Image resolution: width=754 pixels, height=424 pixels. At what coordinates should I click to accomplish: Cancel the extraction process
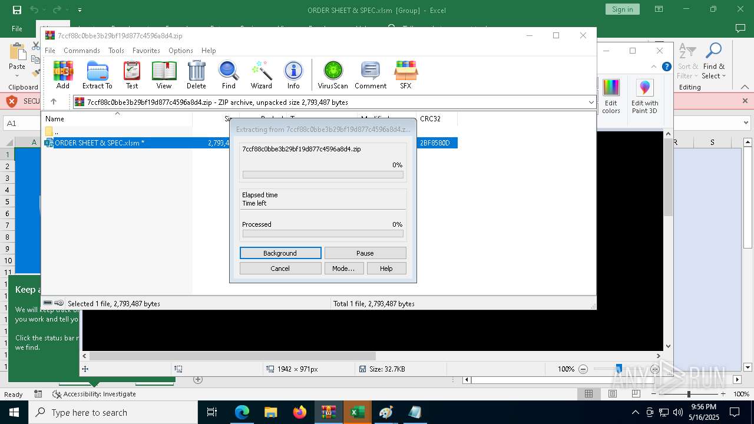(x=280, y=268)
